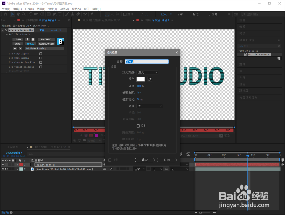Click the pick whip spiral icon on the bandicam layer
The width and height of the screenshot is (285, 215).
pos(166,169)
